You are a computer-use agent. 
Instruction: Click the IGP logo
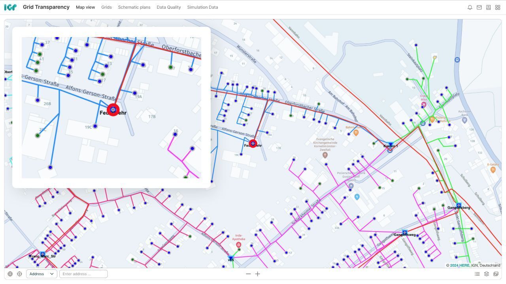[10, 7]
